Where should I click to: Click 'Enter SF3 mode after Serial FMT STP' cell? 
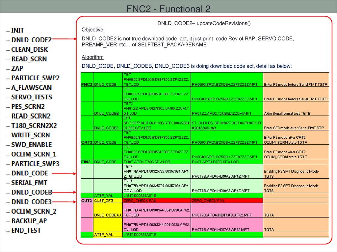click(x=296, y=123)
